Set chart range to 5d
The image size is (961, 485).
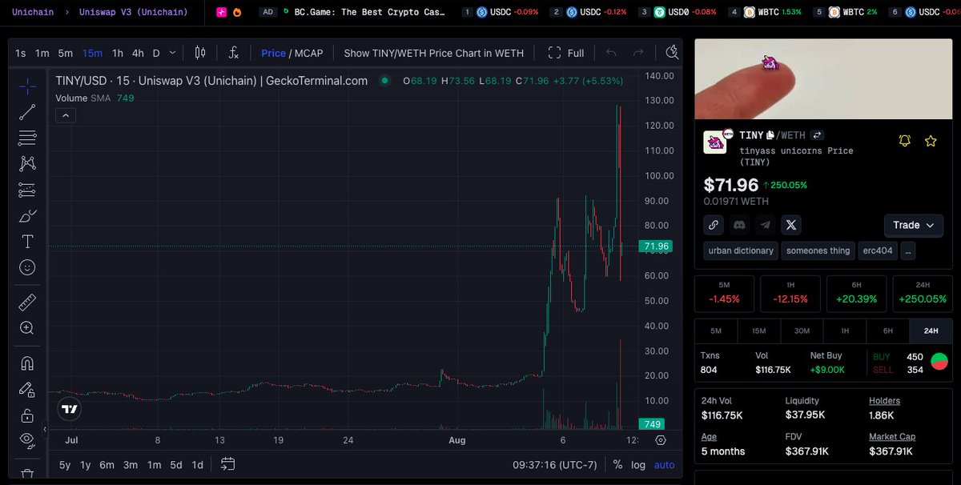click(x=175, y=464)
